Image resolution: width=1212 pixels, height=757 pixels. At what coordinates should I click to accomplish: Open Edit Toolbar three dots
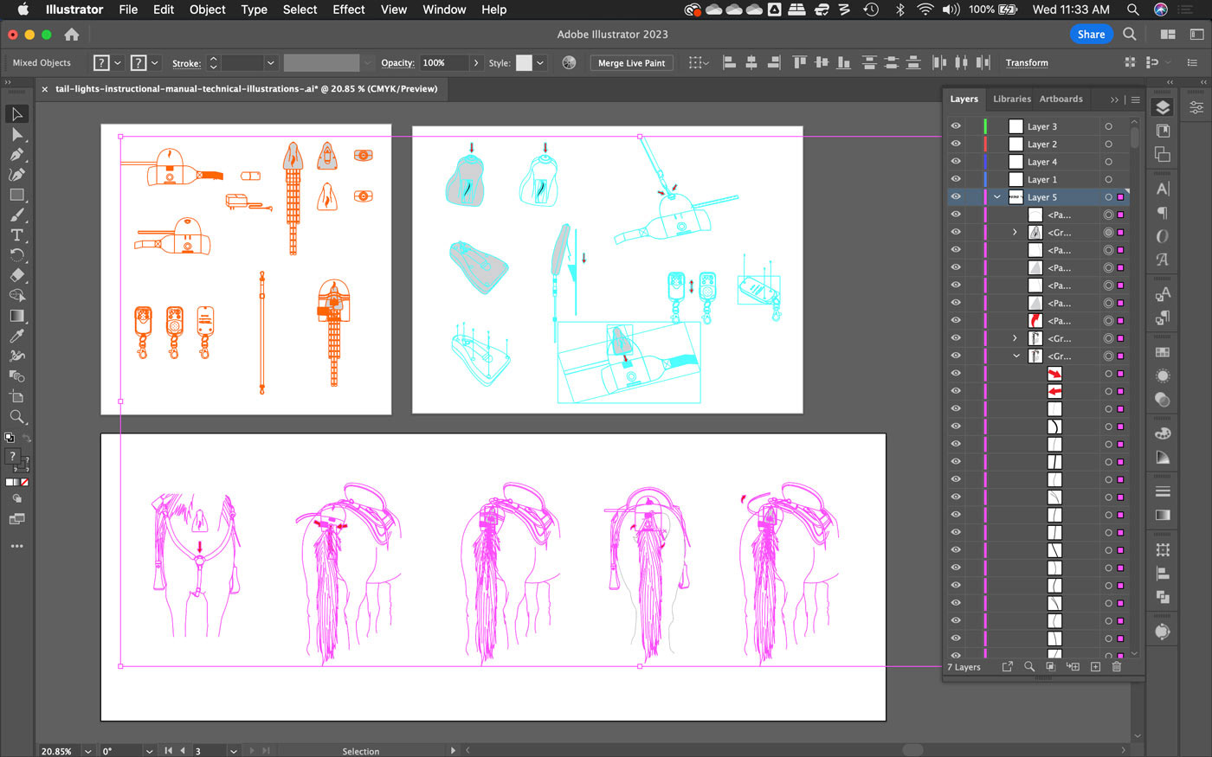tap(16, 546)
